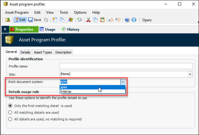Screen dimensions: 199x135
Task: Click the thumbs down icon
Action: (x=118, y=20)
